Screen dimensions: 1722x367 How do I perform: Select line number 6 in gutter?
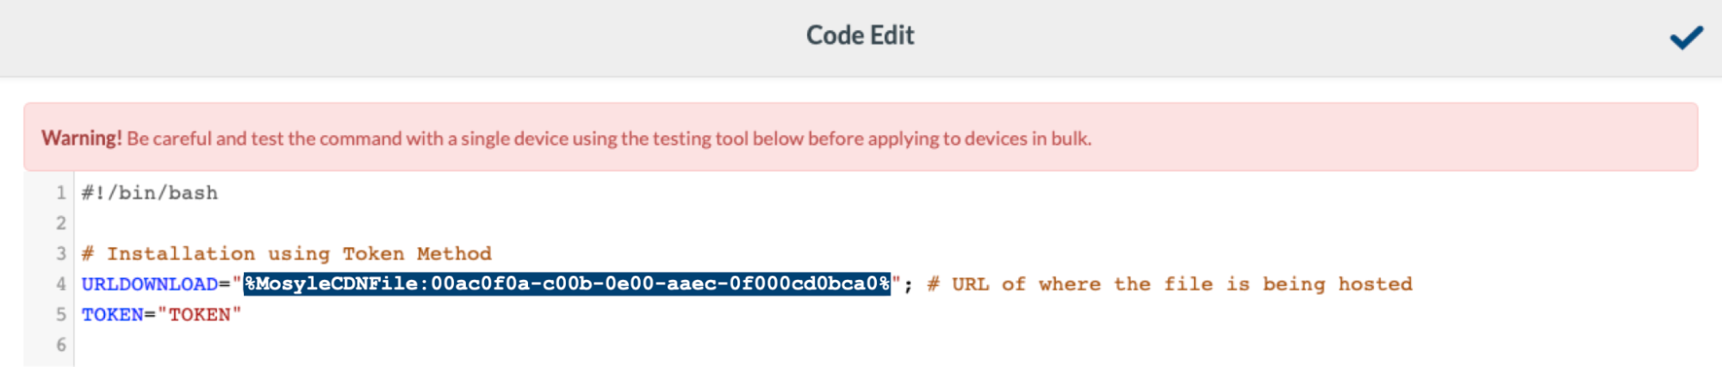tap(61, 345)
